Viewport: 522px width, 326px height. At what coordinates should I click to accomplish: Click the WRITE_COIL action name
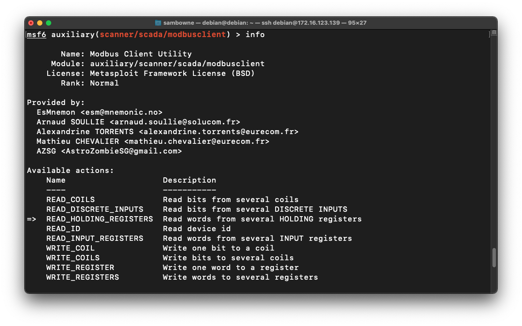pyautogui.click(x=70, y=248)
